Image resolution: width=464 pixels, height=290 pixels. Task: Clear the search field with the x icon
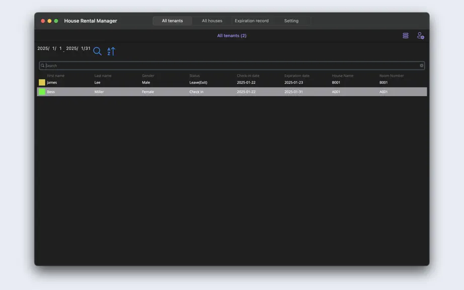click(421, 65)
